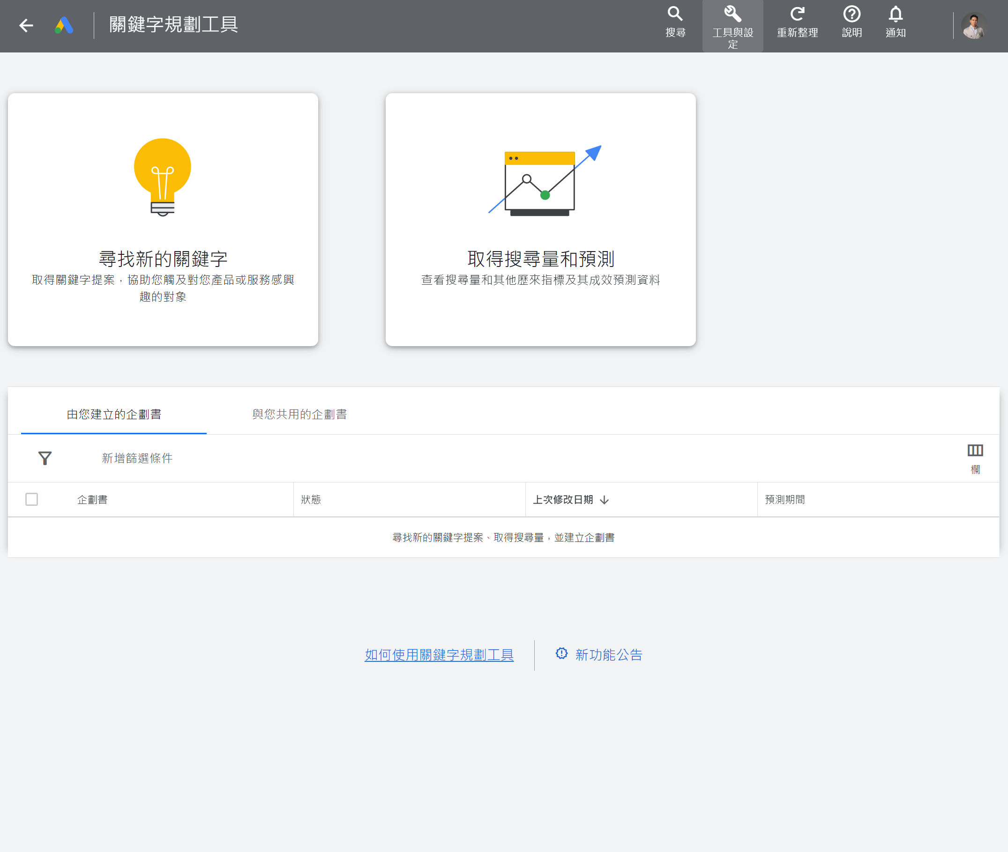1008x852 pixels.
Task: Click the 新增篩選條件 filter field
Action: [137, 458]
